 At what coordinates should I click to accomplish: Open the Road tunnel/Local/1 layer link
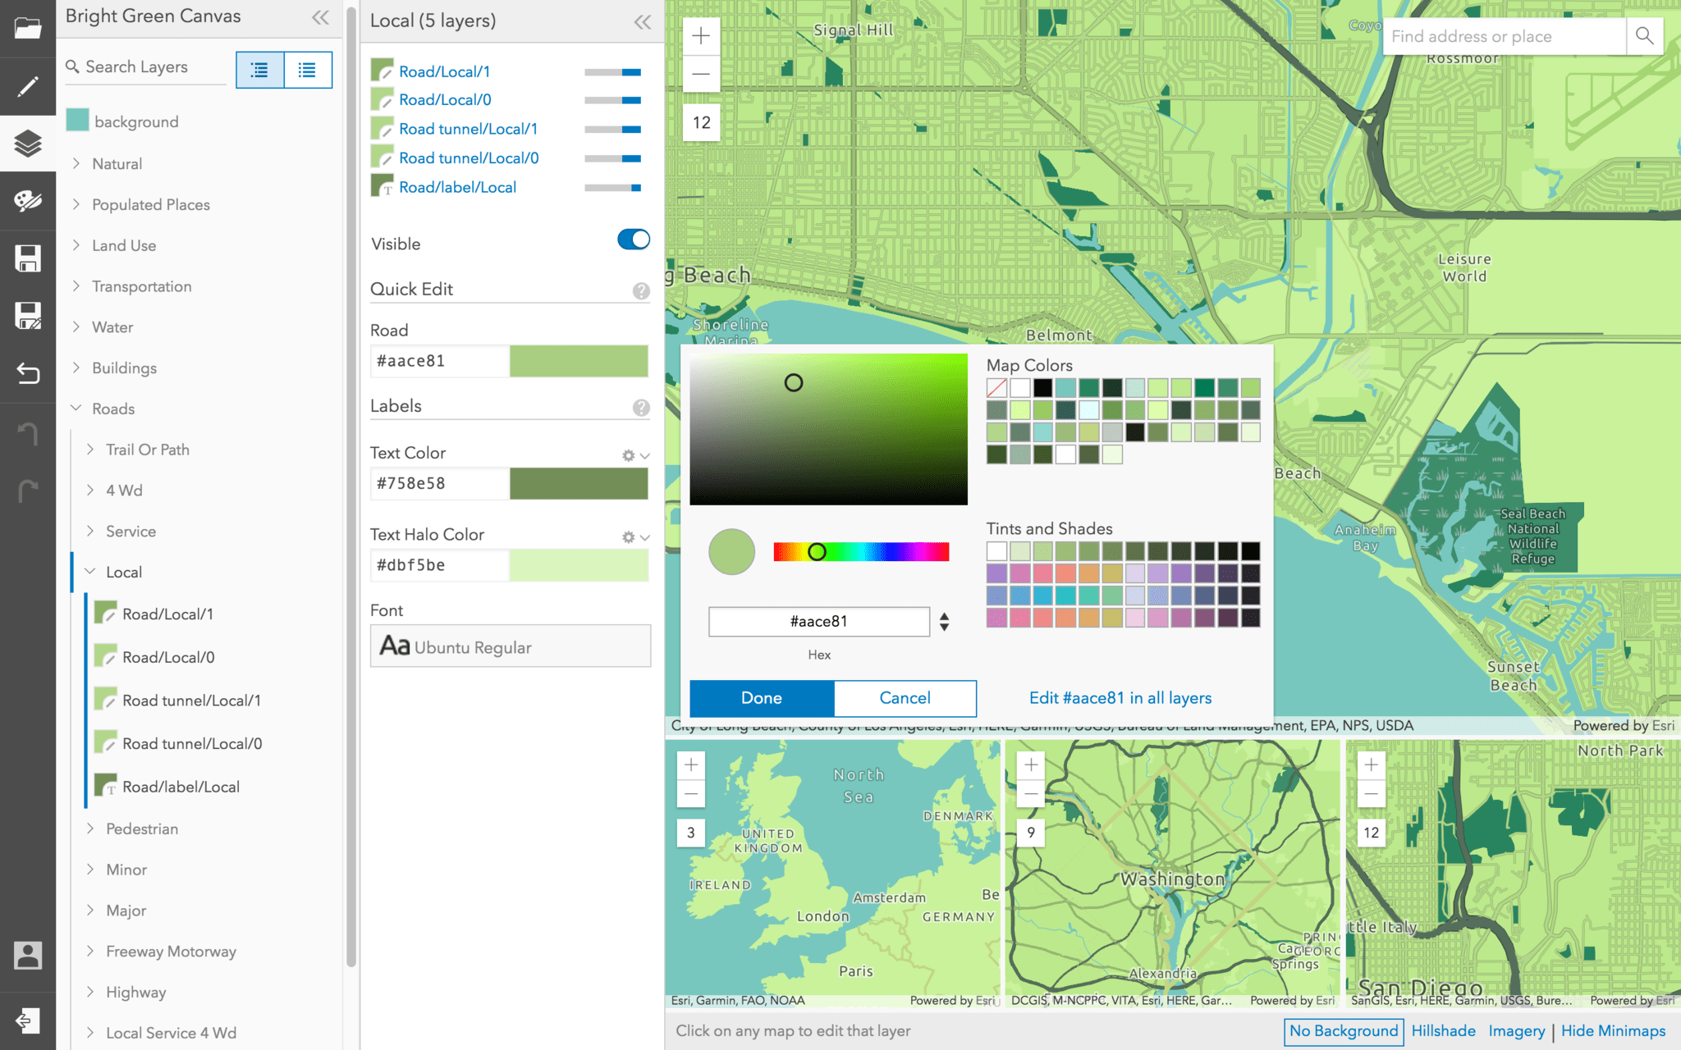468,129
